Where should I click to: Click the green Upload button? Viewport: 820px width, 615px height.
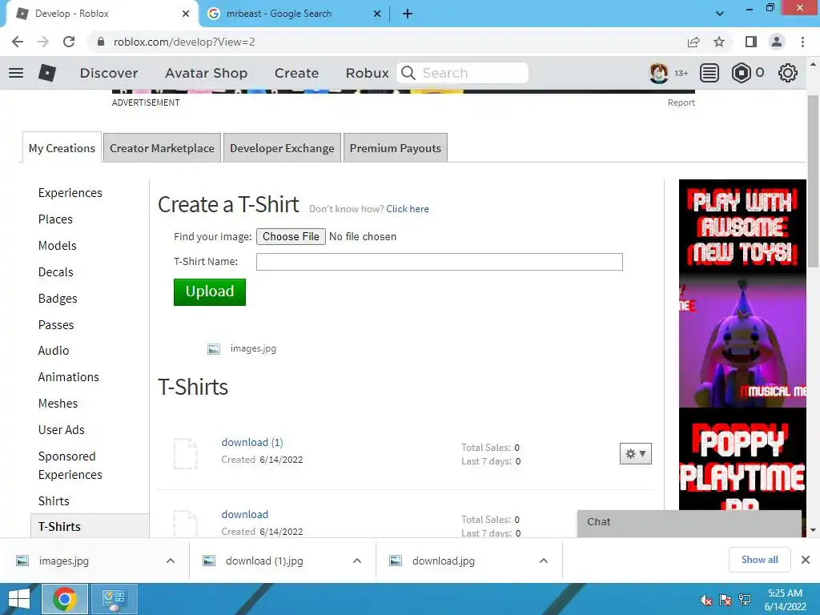tap(210, 291)
